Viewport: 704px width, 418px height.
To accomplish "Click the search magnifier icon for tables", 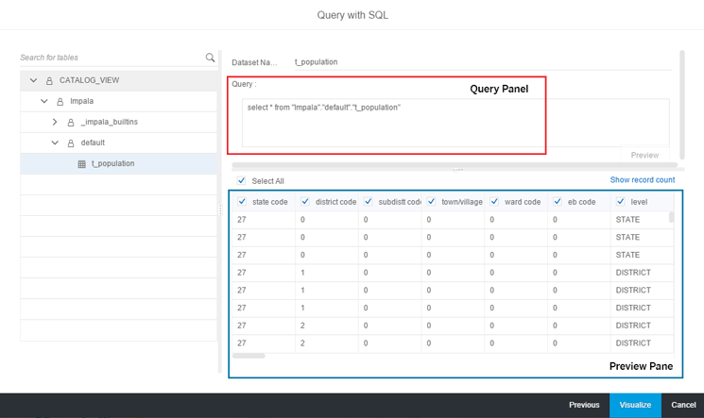I will (210, 58).
